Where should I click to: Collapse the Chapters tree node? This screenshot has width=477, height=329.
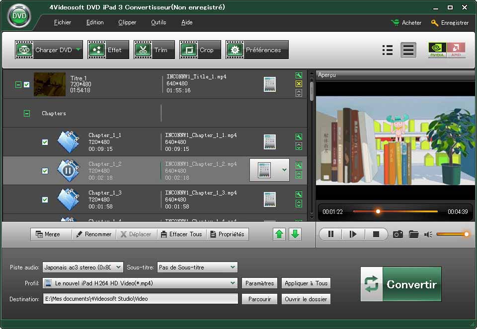pyautogui.click(x=27, y=114)
